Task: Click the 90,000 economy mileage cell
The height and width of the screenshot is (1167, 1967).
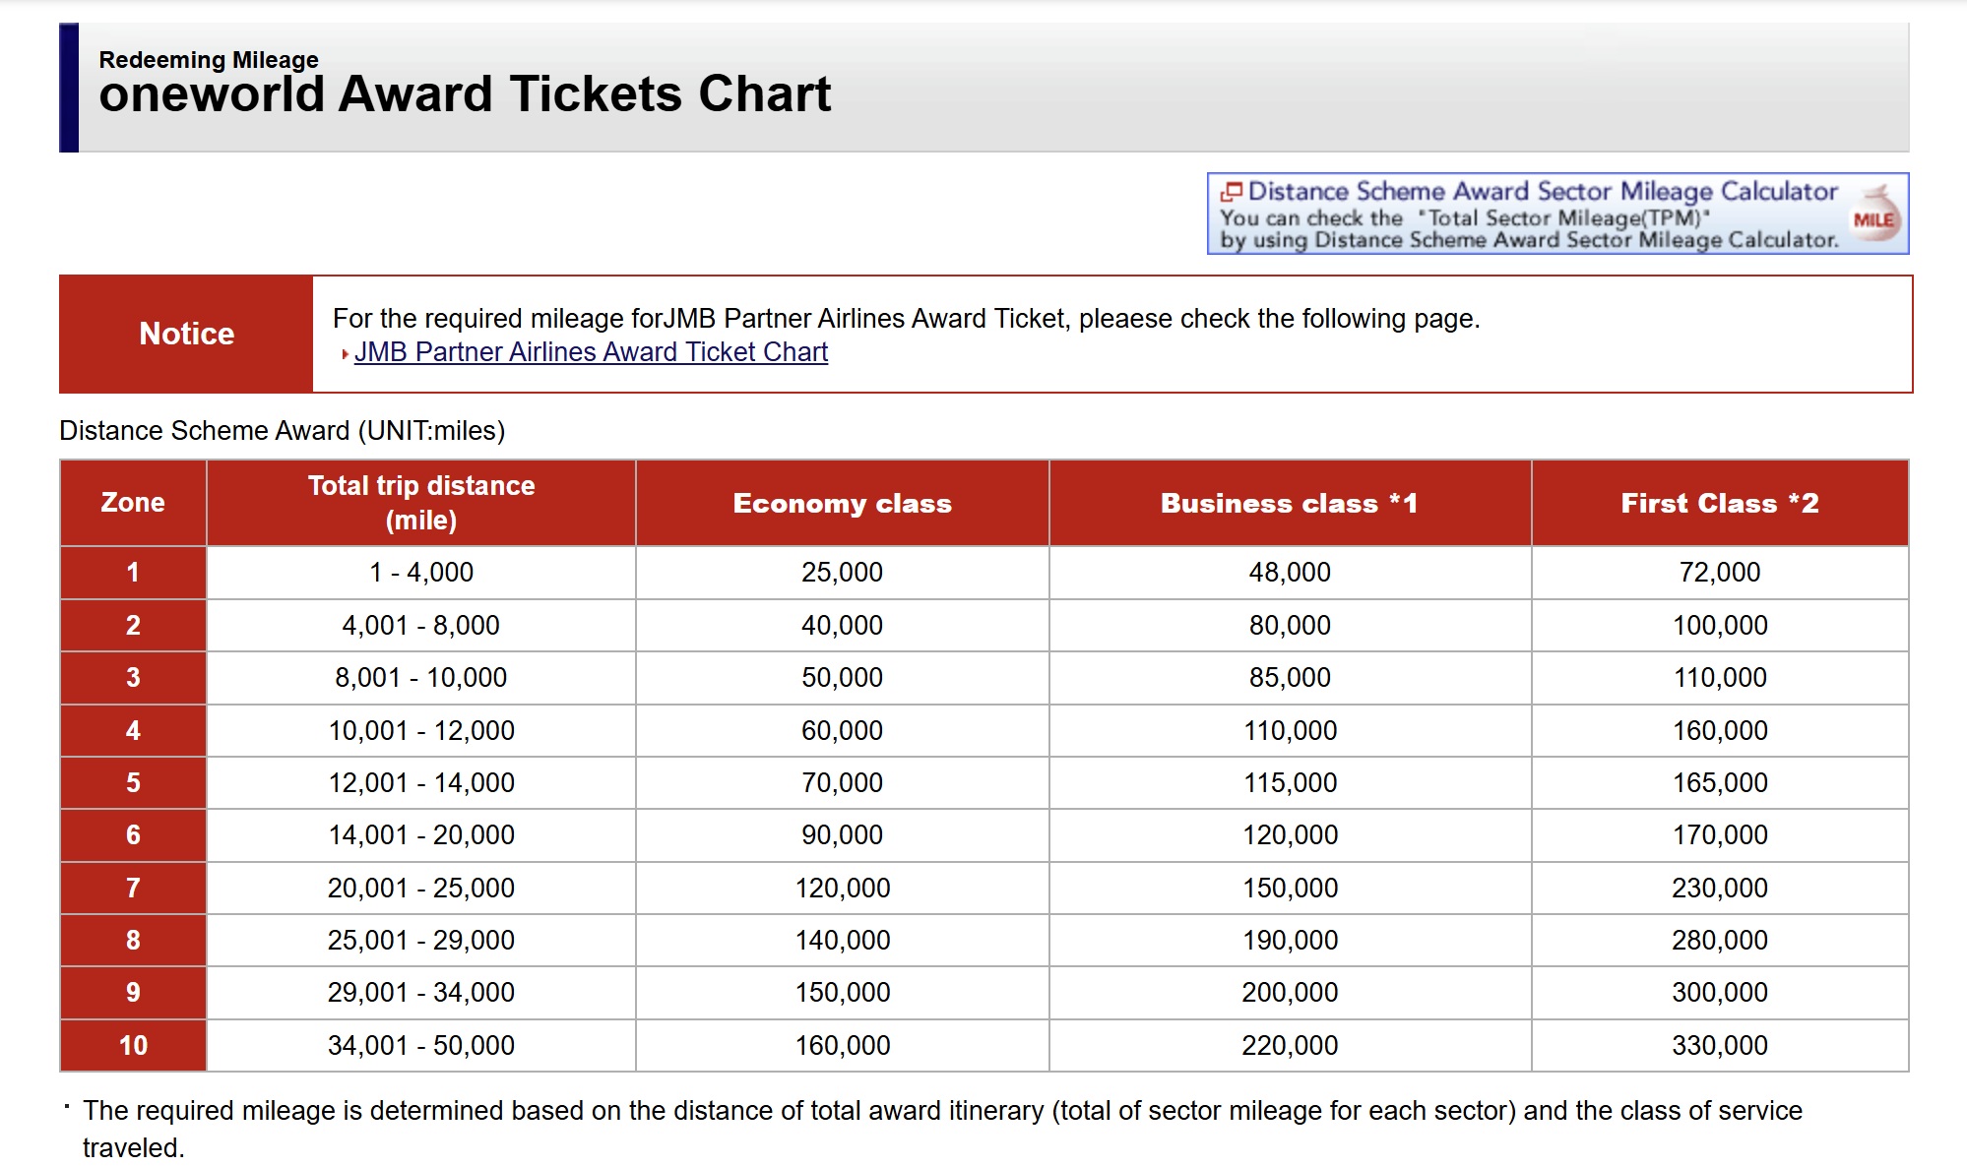Action: point(843,835)
